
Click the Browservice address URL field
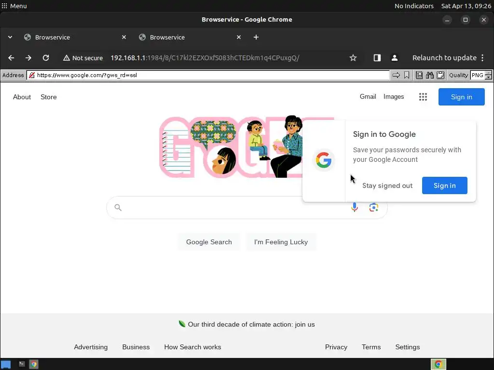(x=208, y=75)
